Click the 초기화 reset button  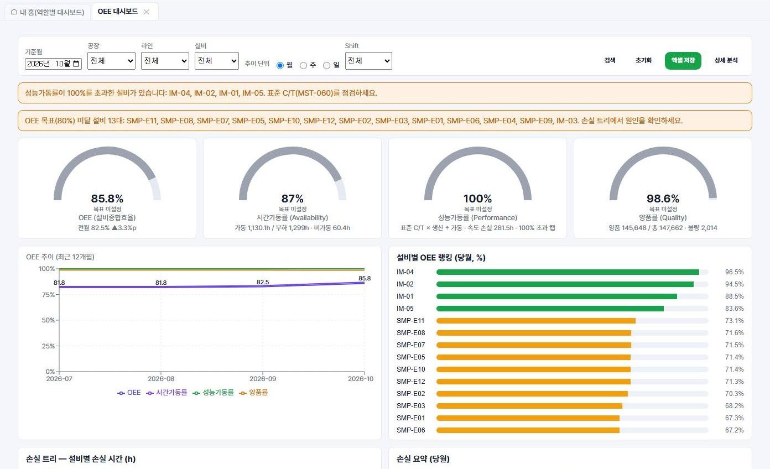(643, 61)
